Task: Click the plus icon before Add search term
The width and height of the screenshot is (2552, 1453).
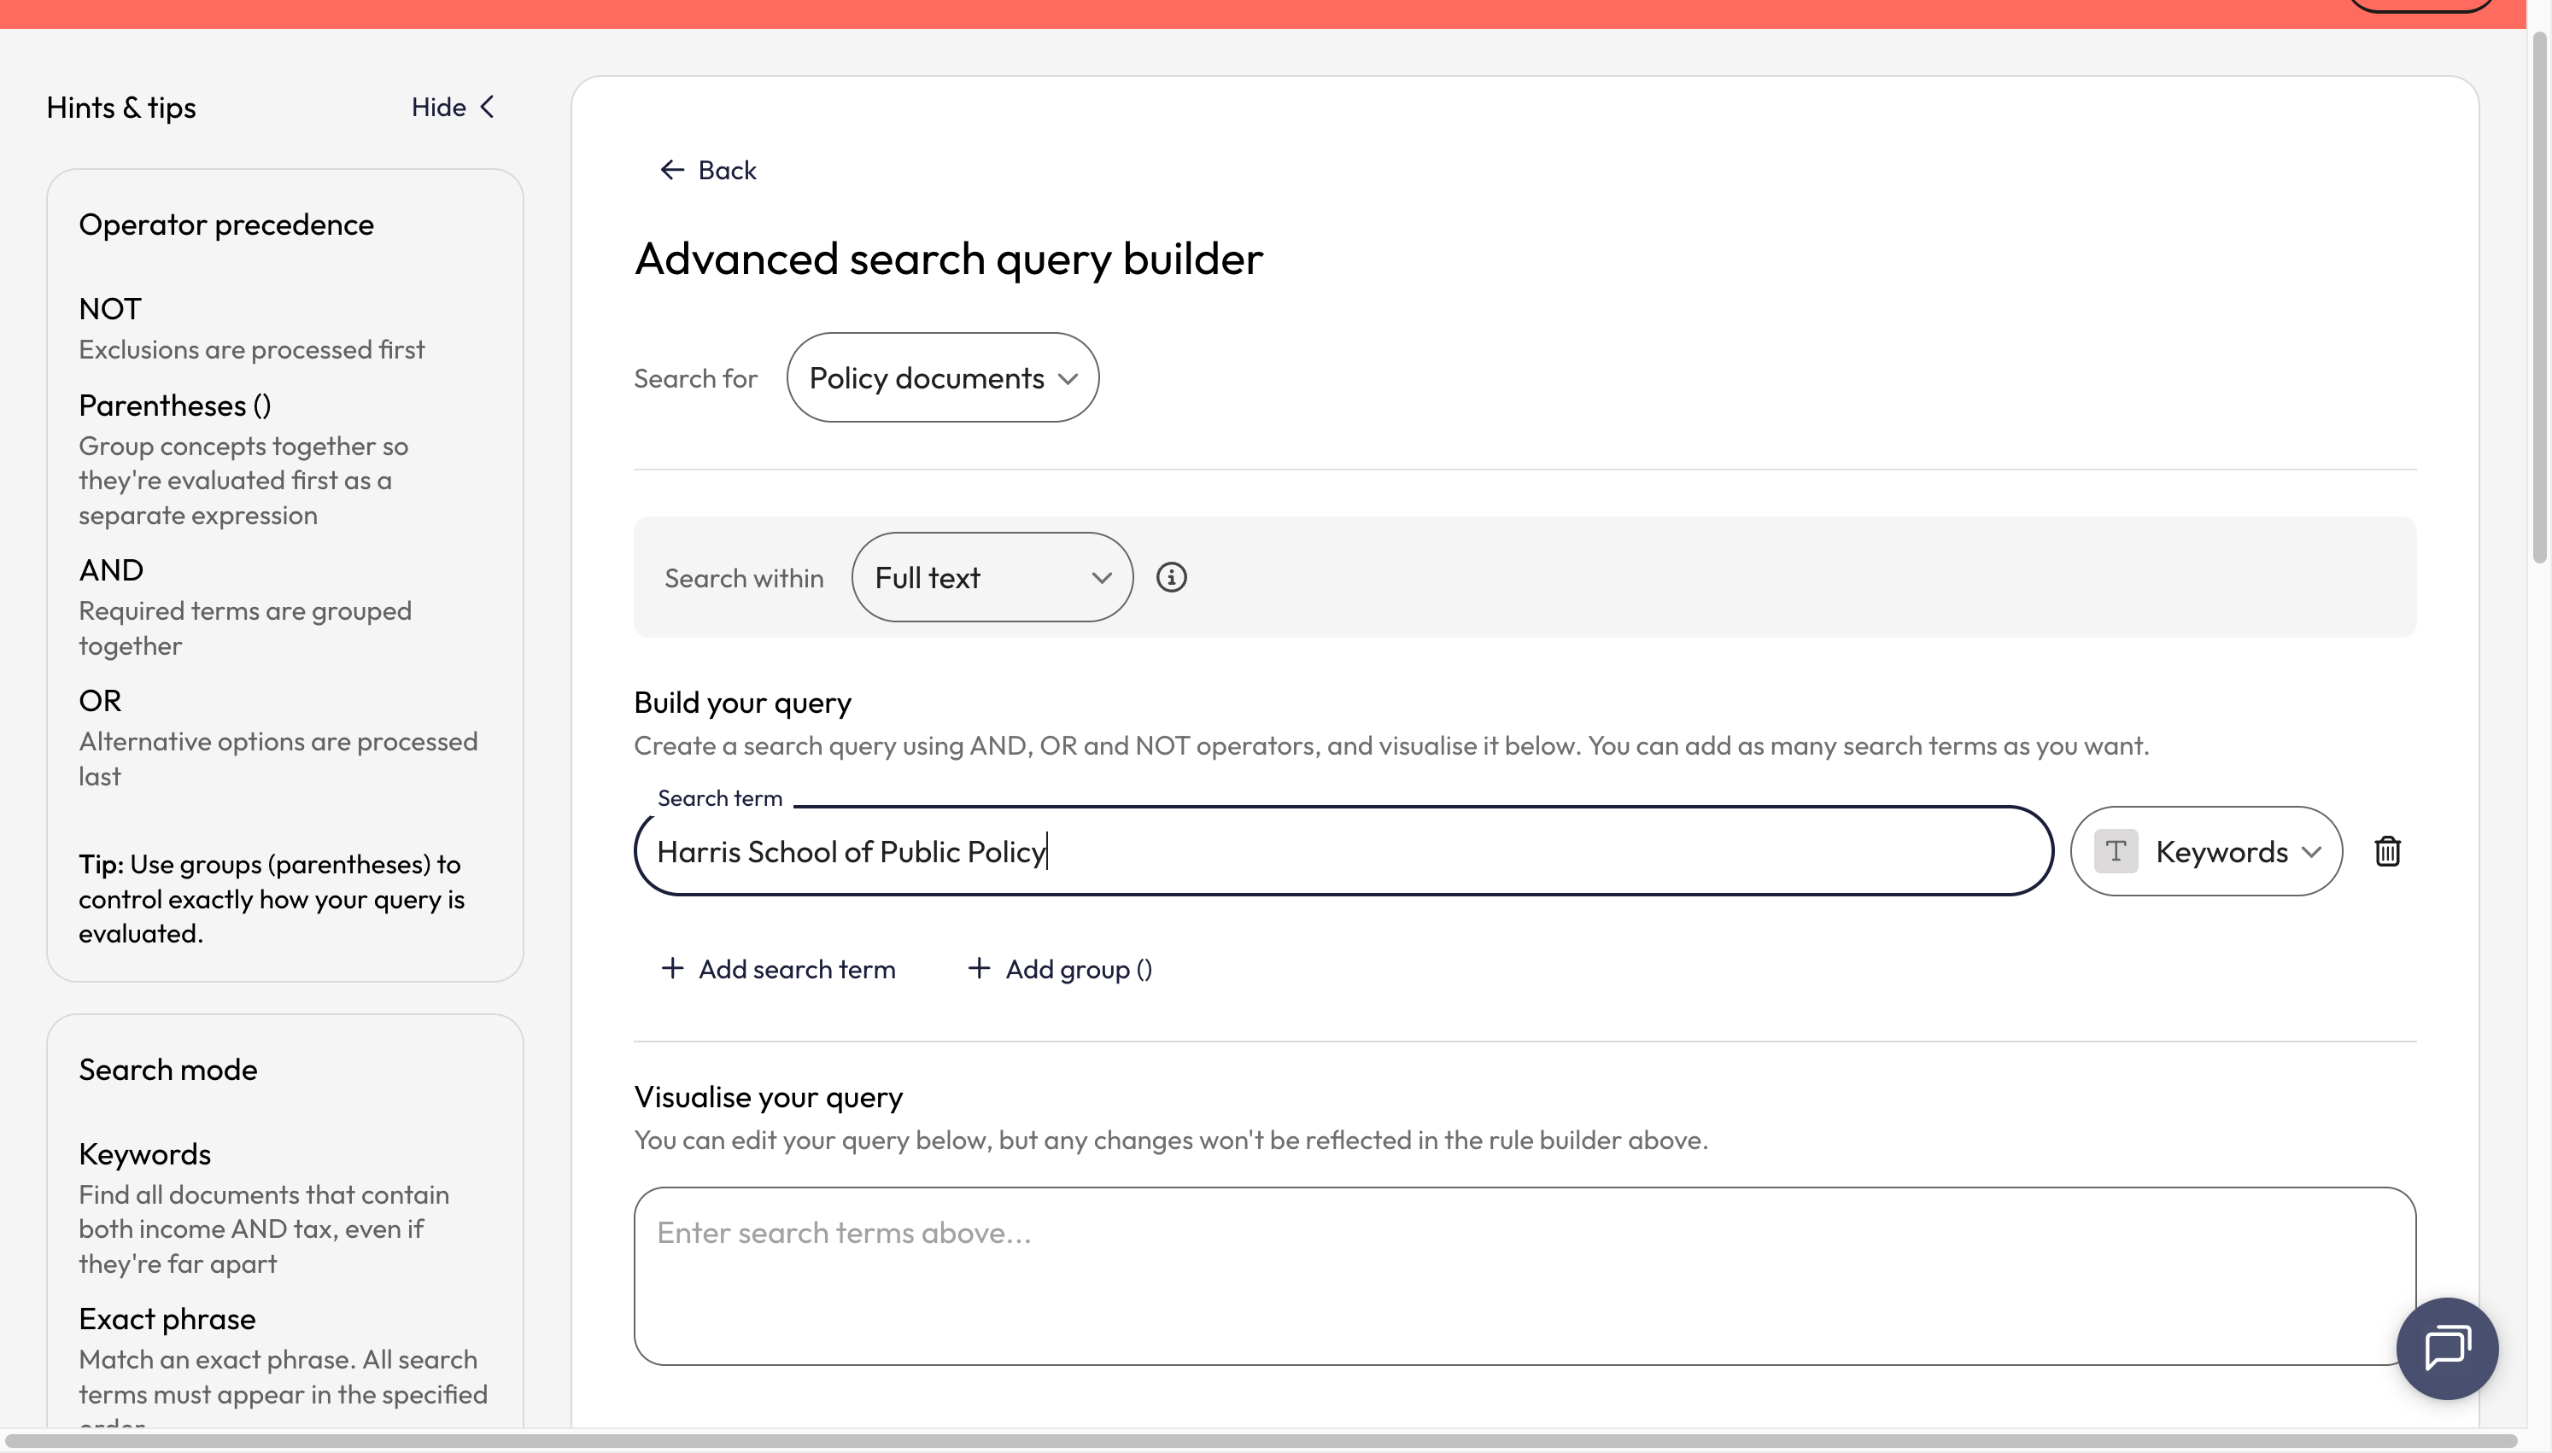Action: click(671, 968)
